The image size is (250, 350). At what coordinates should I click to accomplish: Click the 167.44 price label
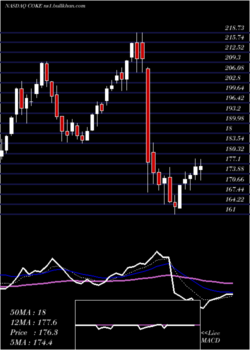pyautogui.click(x=234, y=189)
